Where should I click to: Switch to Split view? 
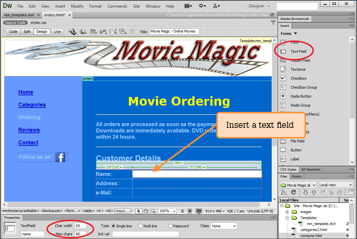point(27,32)
